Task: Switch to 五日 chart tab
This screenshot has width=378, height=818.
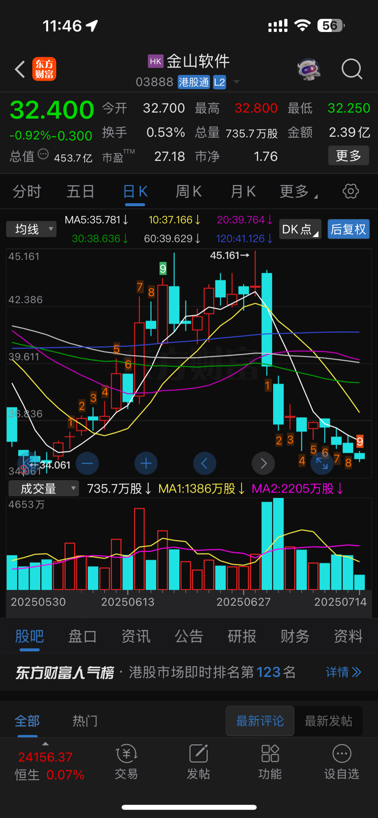Action: click(81, 191)
